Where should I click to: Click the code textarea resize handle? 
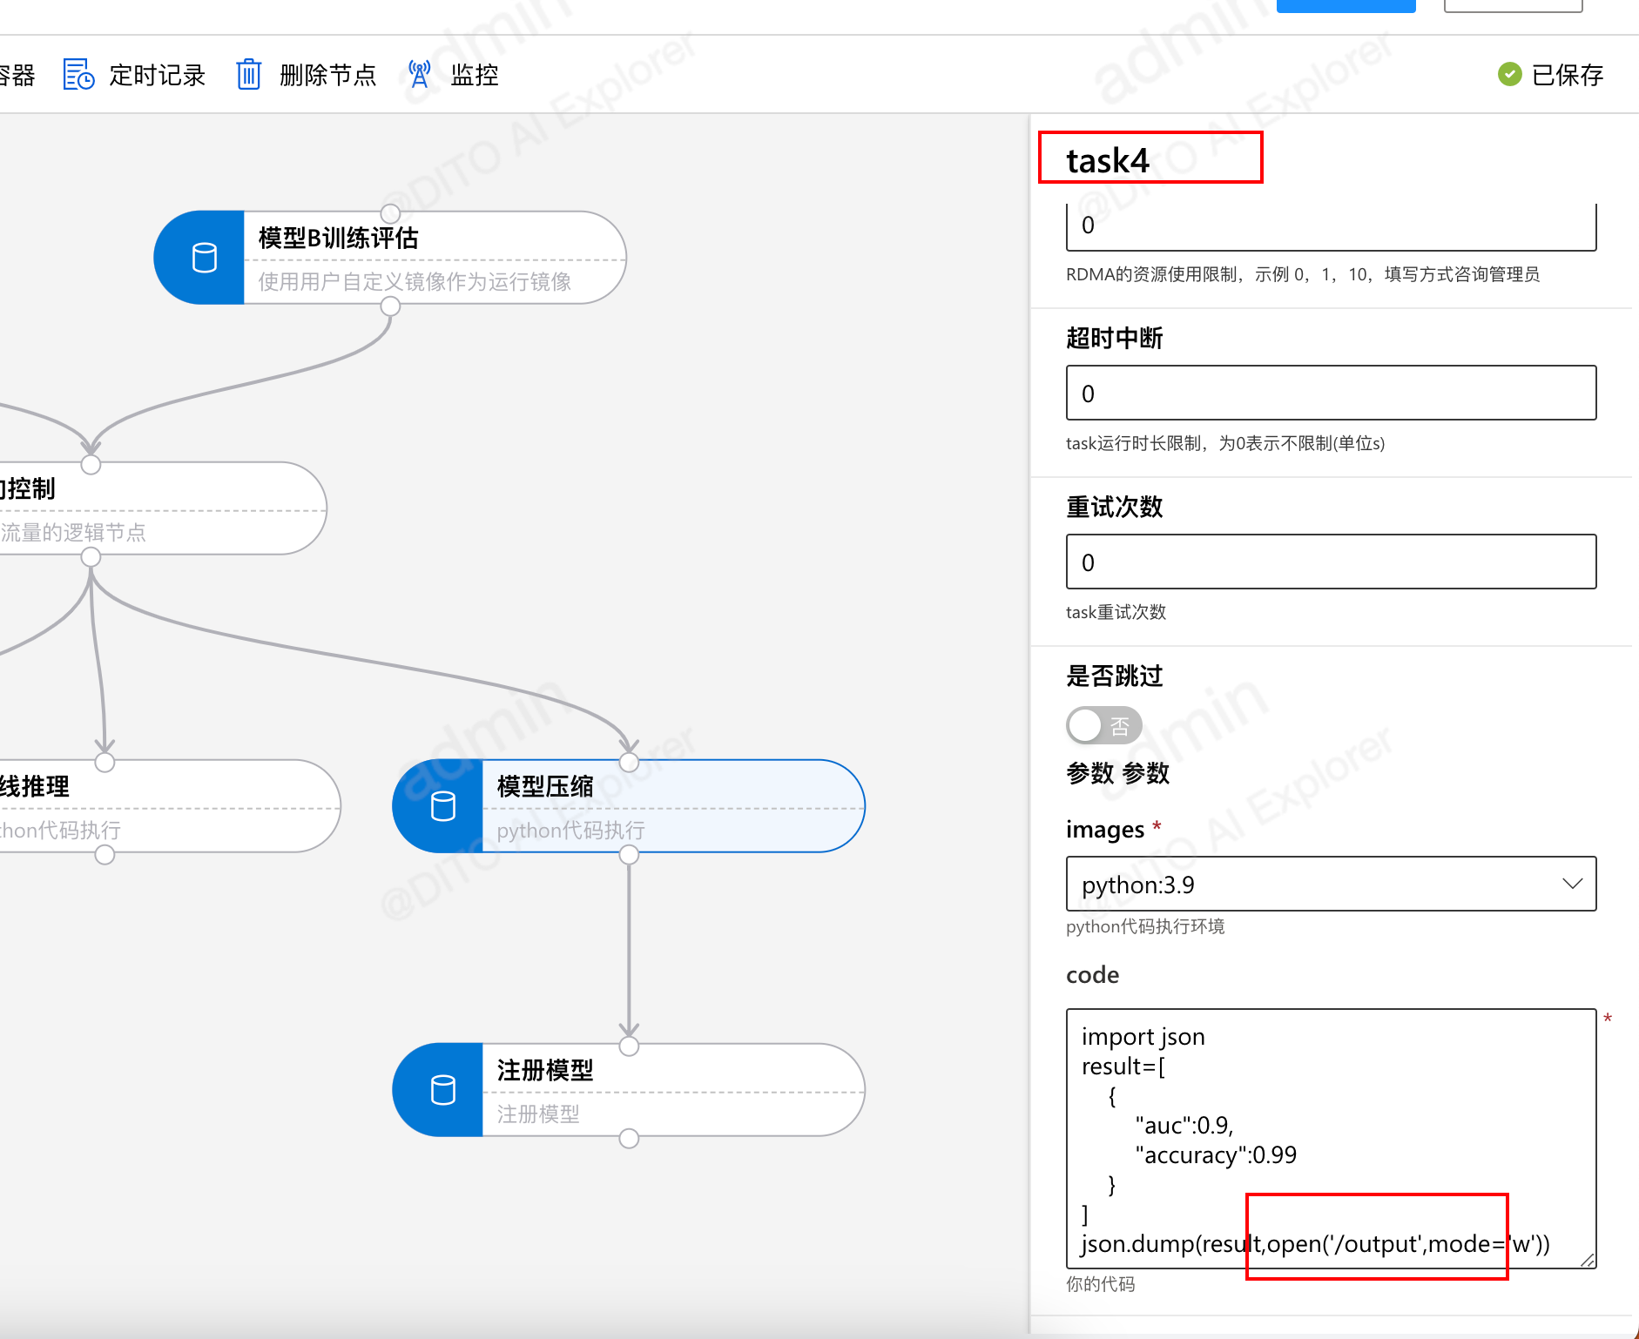point(1587,1260)
